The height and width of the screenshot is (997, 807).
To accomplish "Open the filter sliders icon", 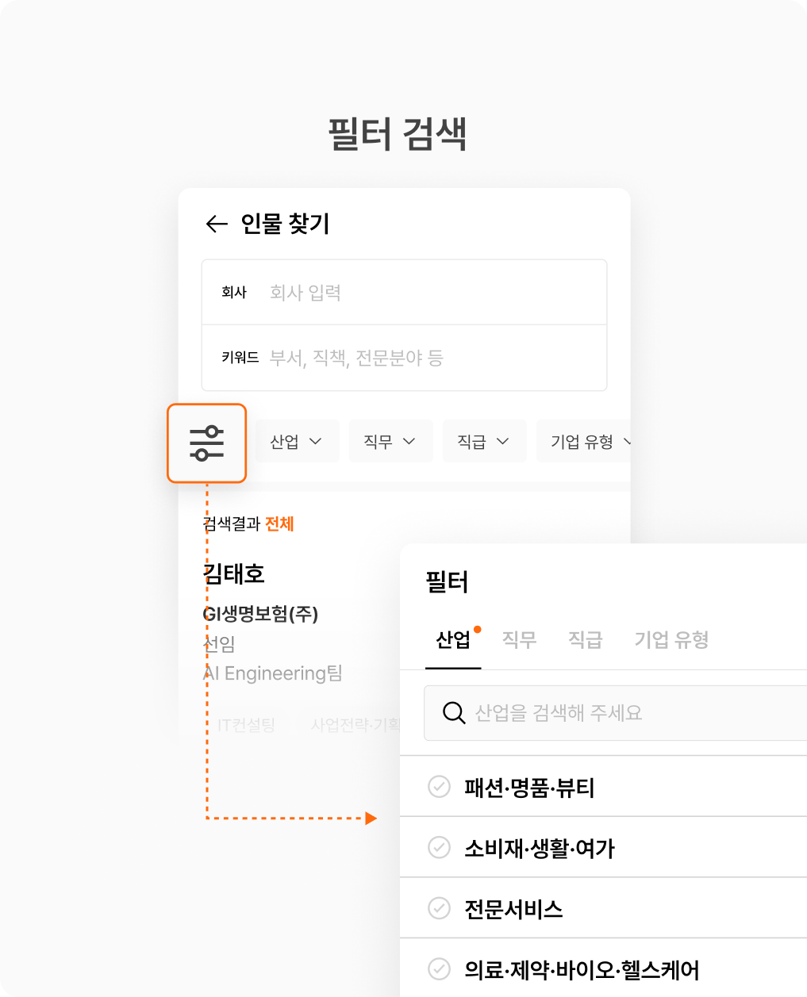I will 207,443.
